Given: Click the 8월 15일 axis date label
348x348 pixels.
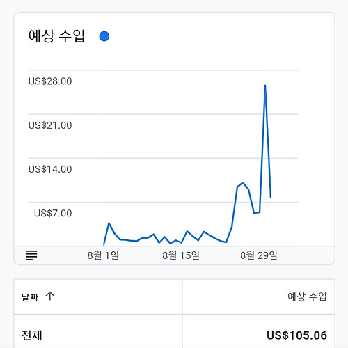Looking at the screenshot, I should pyautogui.click(x=181, y=255).
